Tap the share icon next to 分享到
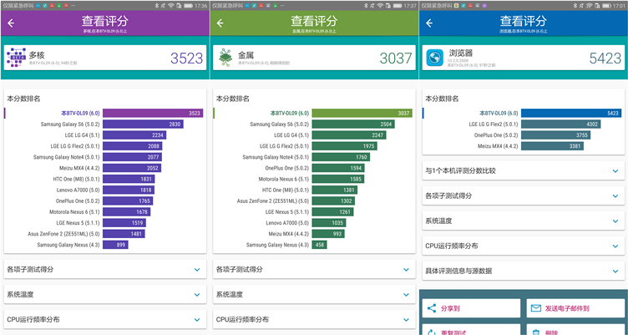628x335 pixels. click(432, 308)
